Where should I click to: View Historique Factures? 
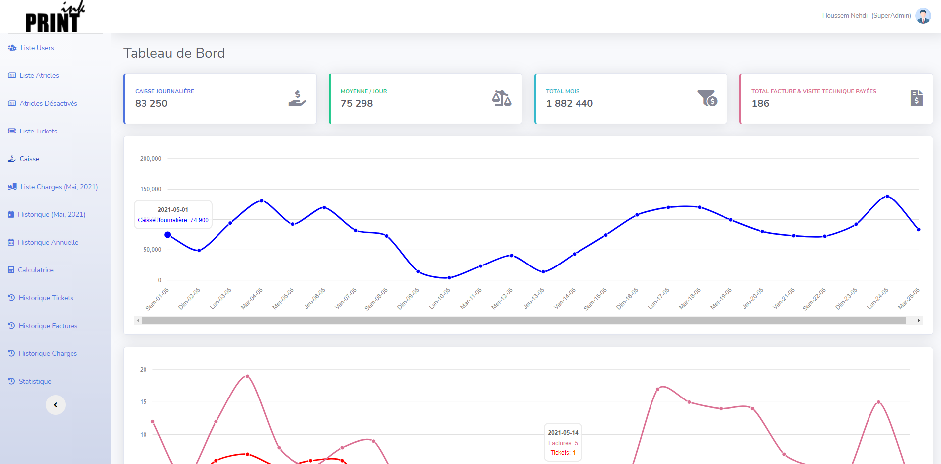48,326
